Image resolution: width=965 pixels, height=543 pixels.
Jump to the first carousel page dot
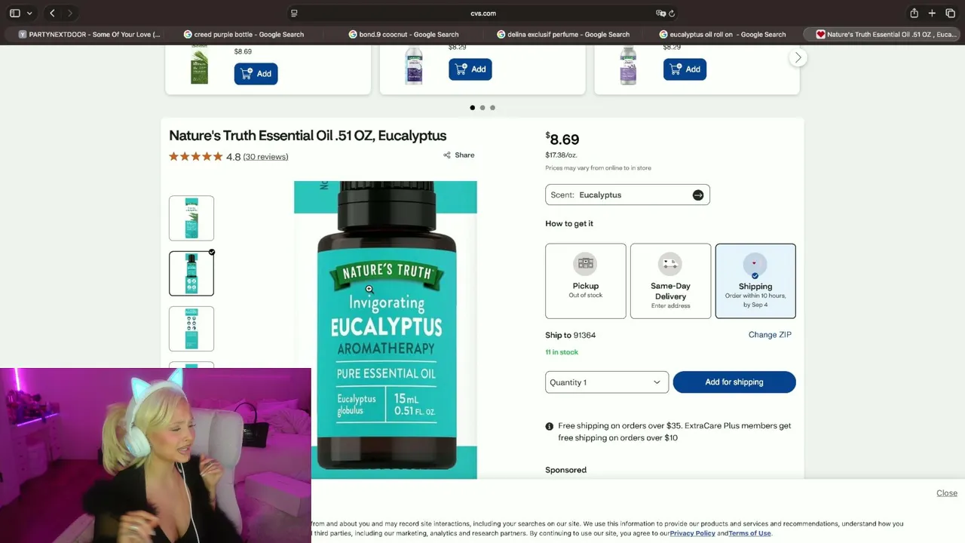473,108
